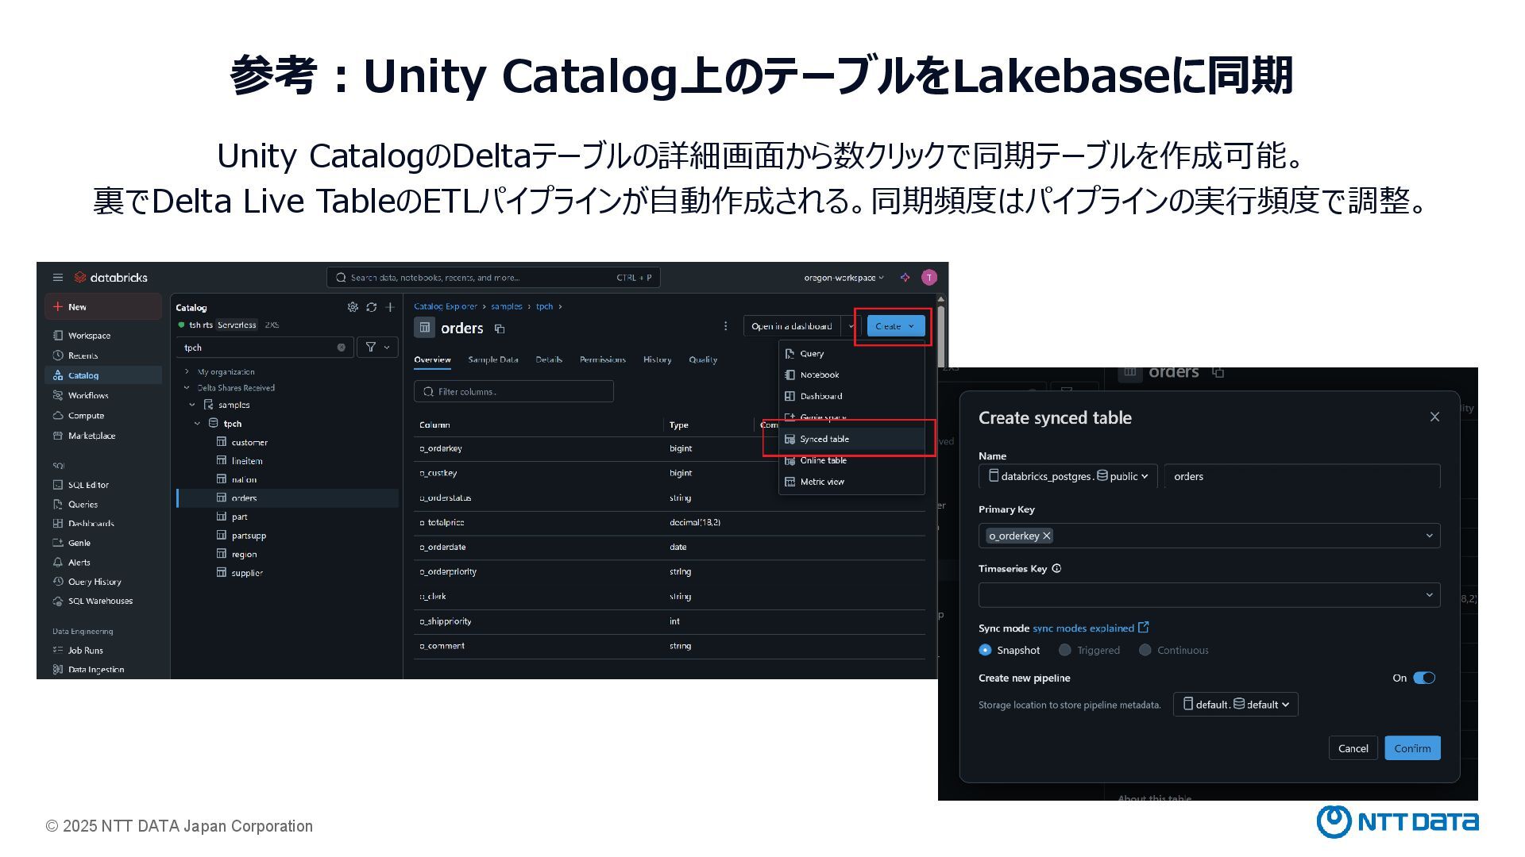The image size is (1525, 857).
Task: Close the Create synced table dialog
Action: pyautogui.click(x=1434, y=417)
